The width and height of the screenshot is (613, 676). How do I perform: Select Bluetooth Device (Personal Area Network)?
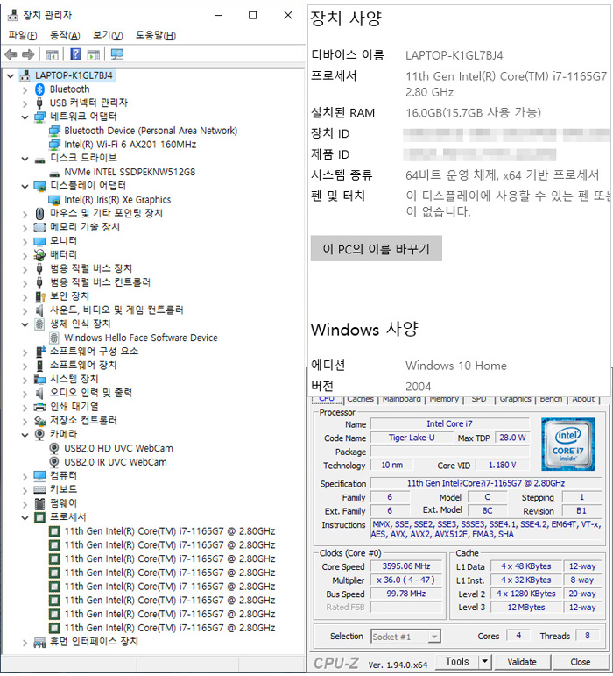(x=151, y=131)
